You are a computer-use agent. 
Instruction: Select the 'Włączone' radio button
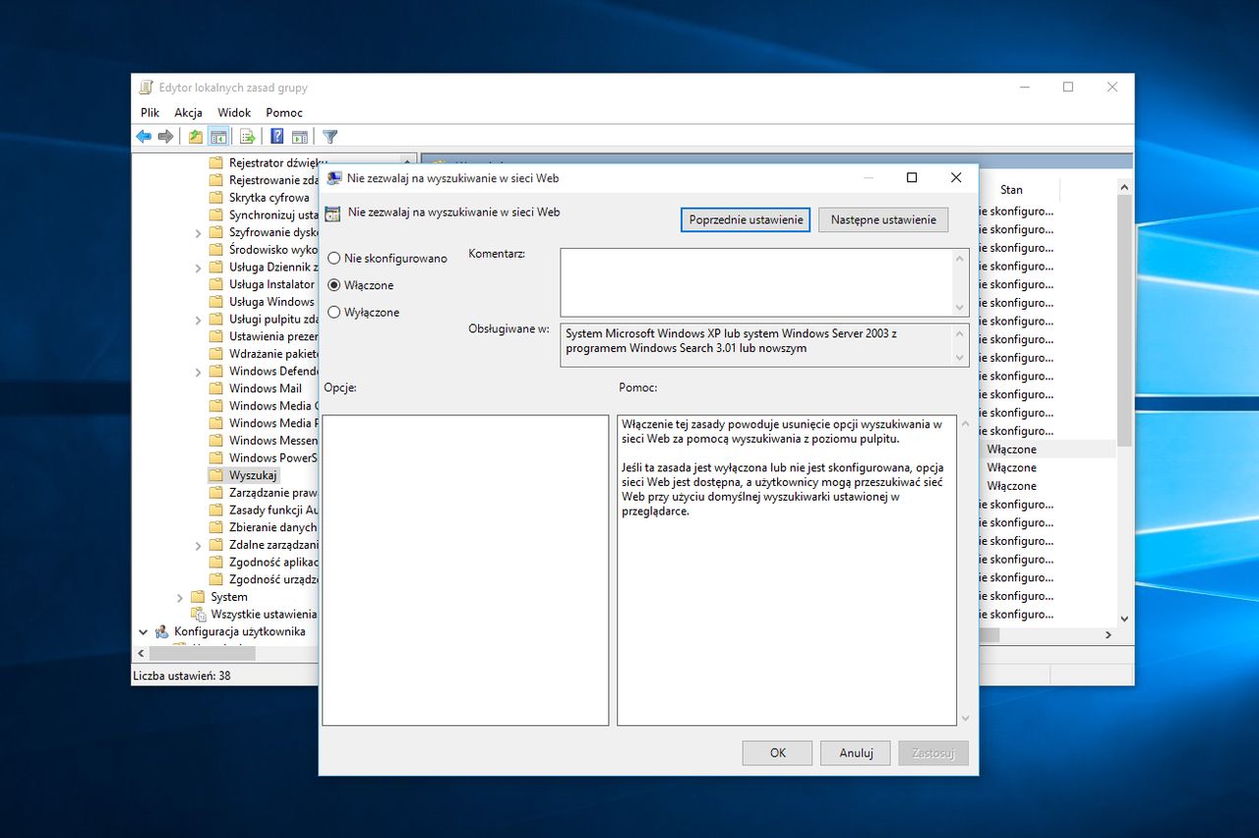coord(334,285)
